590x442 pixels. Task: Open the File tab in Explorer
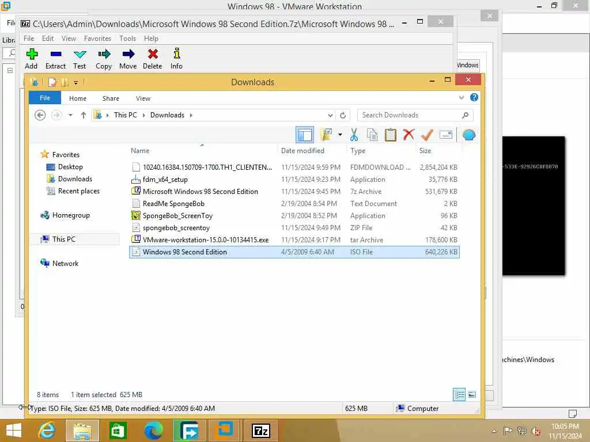(45, 98)
